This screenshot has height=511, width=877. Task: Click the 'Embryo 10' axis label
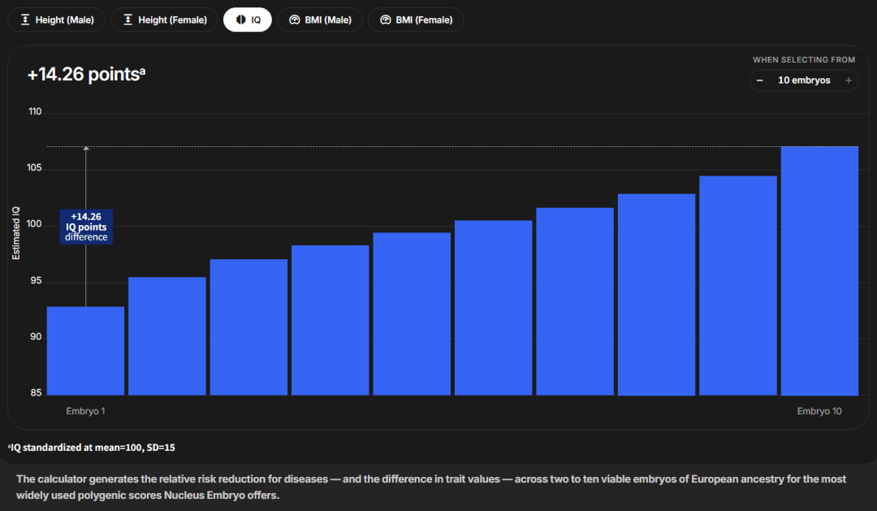(819, 411)
